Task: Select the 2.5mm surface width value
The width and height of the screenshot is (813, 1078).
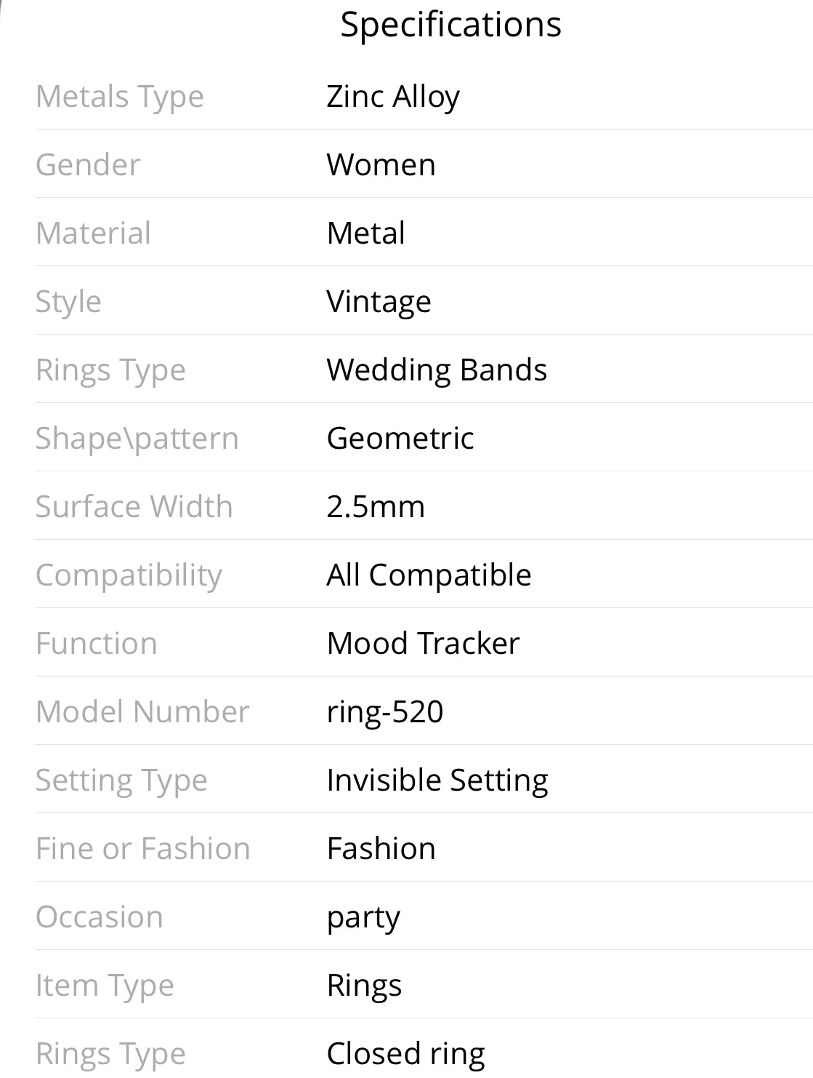Action: coord(376,507)
